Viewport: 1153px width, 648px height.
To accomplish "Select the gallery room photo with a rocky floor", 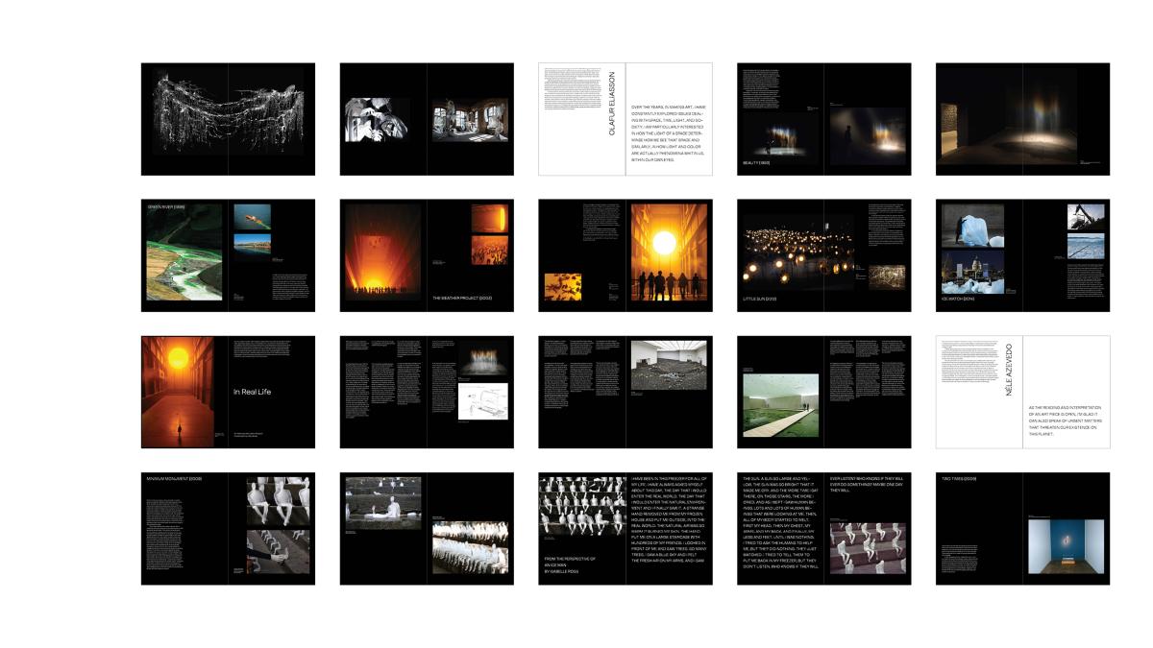I will (669, 365).
